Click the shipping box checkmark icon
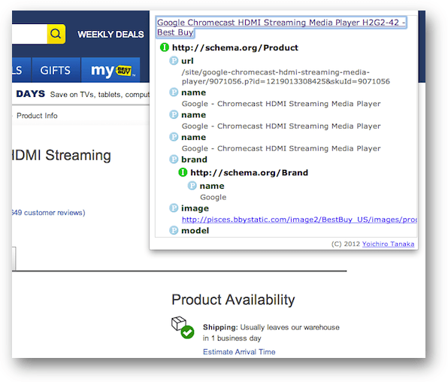448x382 pixels. (x=183, y=327)
